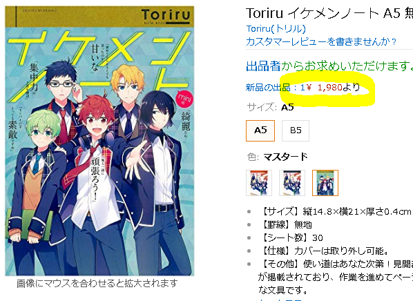Select the first orange-topped color variant thumbnail
Viewport: 413px width, 301px height.
[259, 183]
